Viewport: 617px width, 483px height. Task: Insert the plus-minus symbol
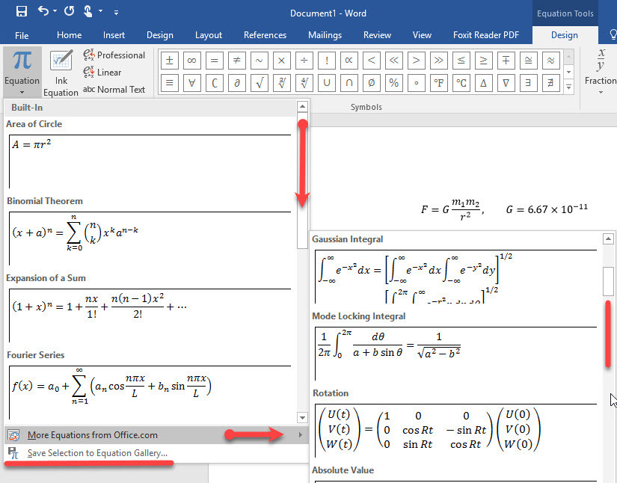coord(169,60)
